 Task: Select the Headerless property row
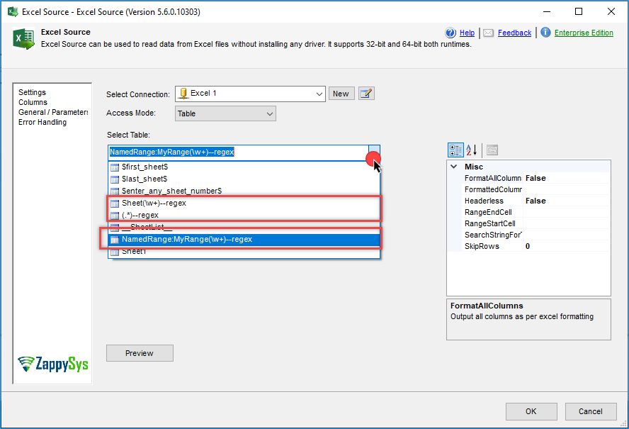tap(528, 201)
